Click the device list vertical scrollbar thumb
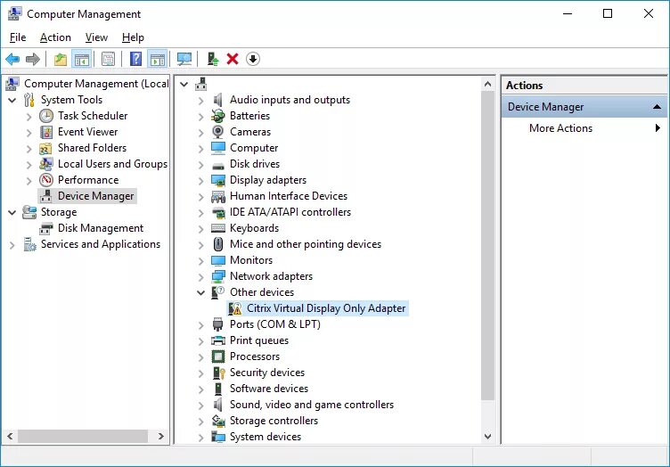 487,246
